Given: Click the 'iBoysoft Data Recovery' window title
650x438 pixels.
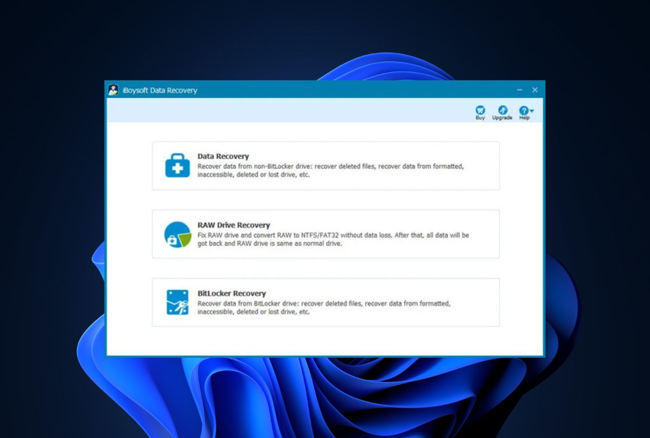Looking at the screenshot, I should (160, 90).
